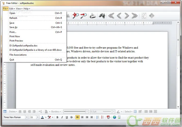
Task: Toggle bold formatting
Action: 57,117
